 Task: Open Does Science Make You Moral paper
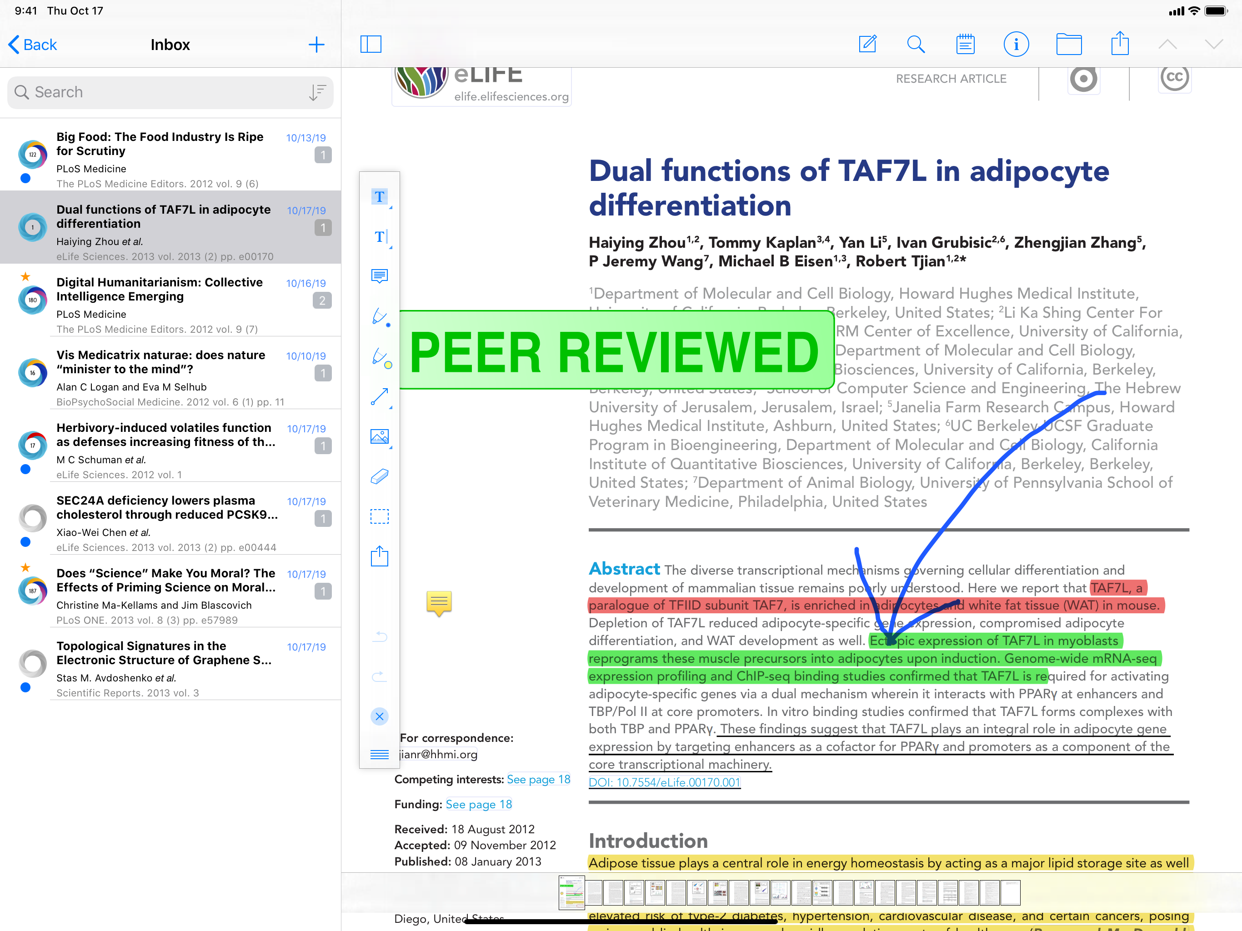170,591
